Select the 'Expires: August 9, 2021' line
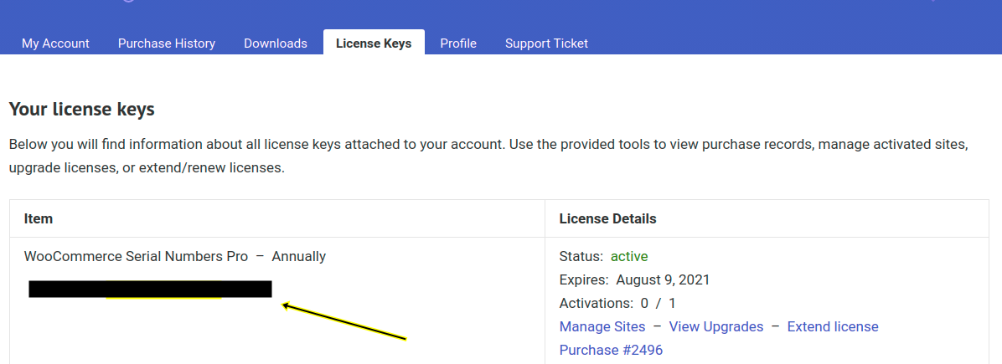The width and height of the screenshot is (1002, 364). tap(634, 279)
